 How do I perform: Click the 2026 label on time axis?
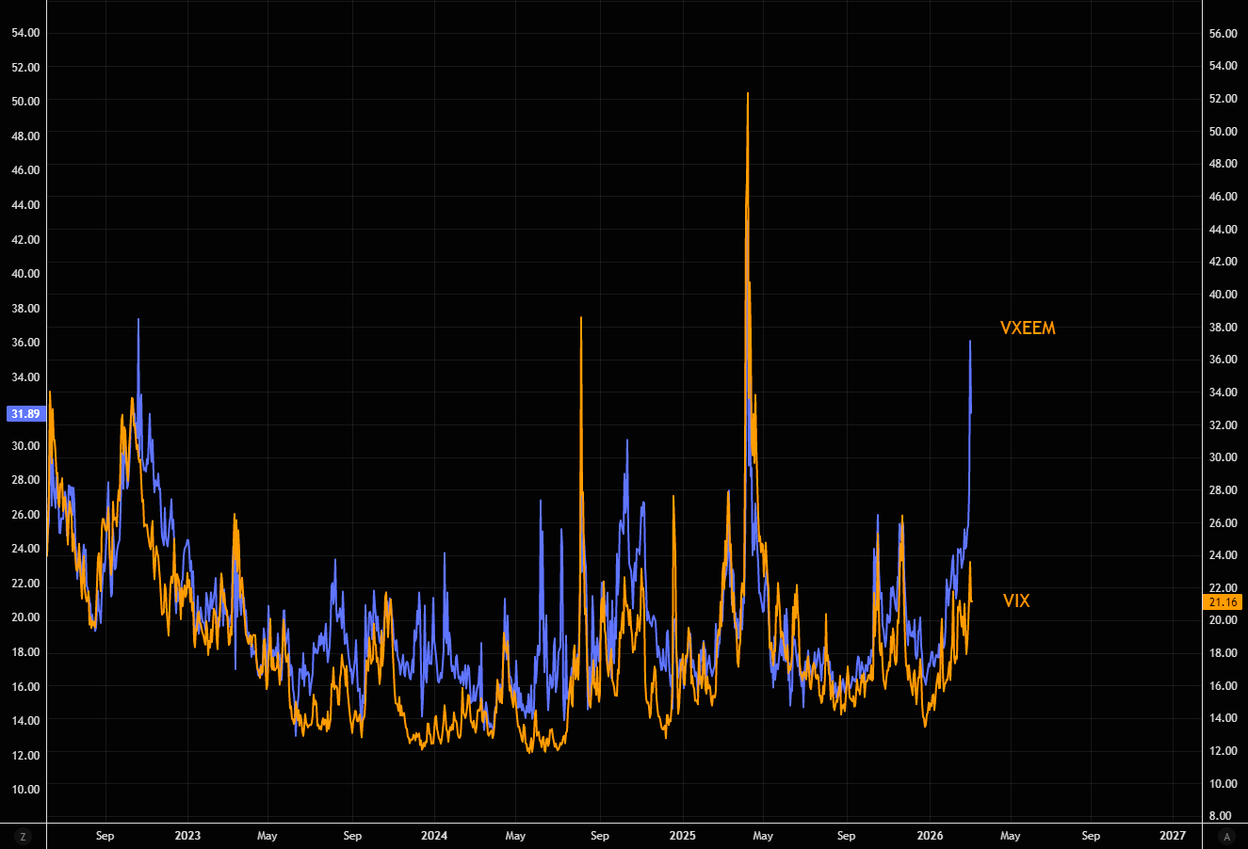click(x=930, y=836)
